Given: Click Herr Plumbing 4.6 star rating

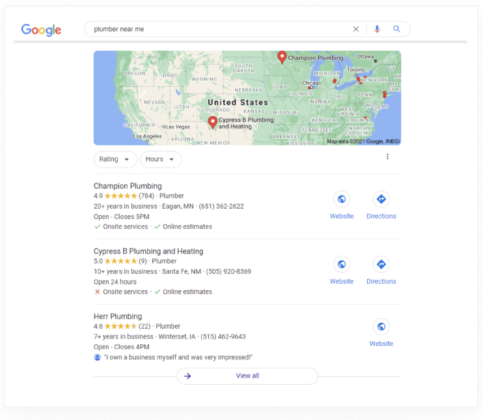Looking at the screenshot, I should coord(121,326).
